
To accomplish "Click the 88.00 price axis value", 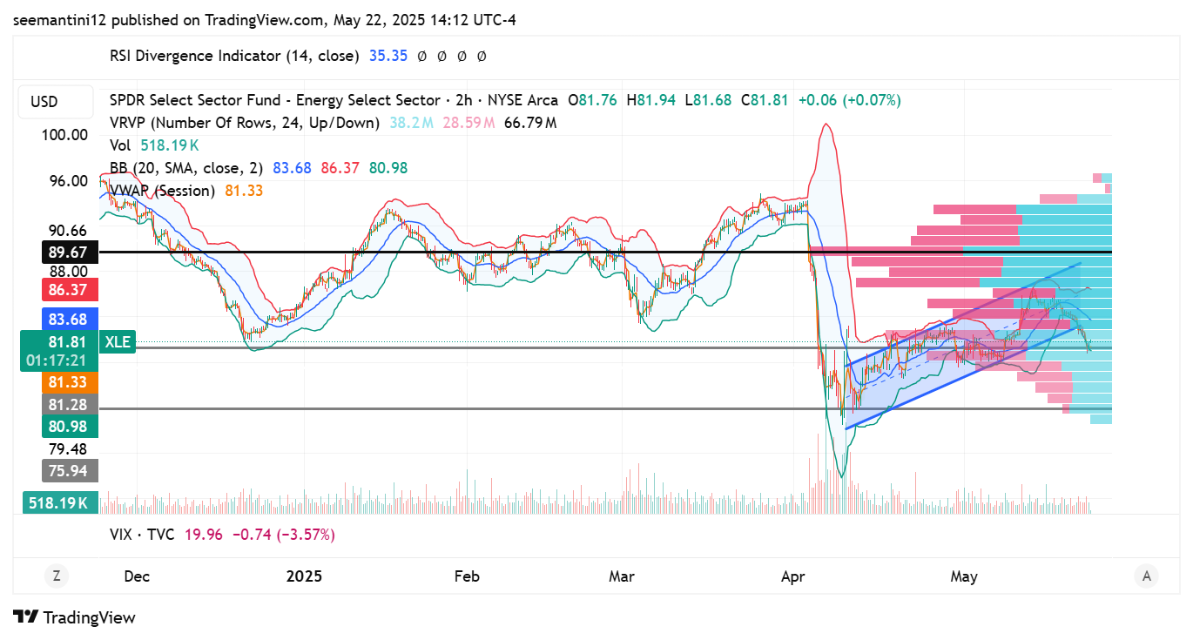I will (x=70, y=272).
